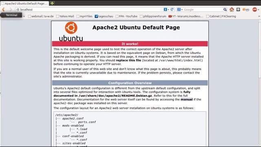261x147 pixels.
Task: Open a new tab with plus icon
Action: pos(52,3)
